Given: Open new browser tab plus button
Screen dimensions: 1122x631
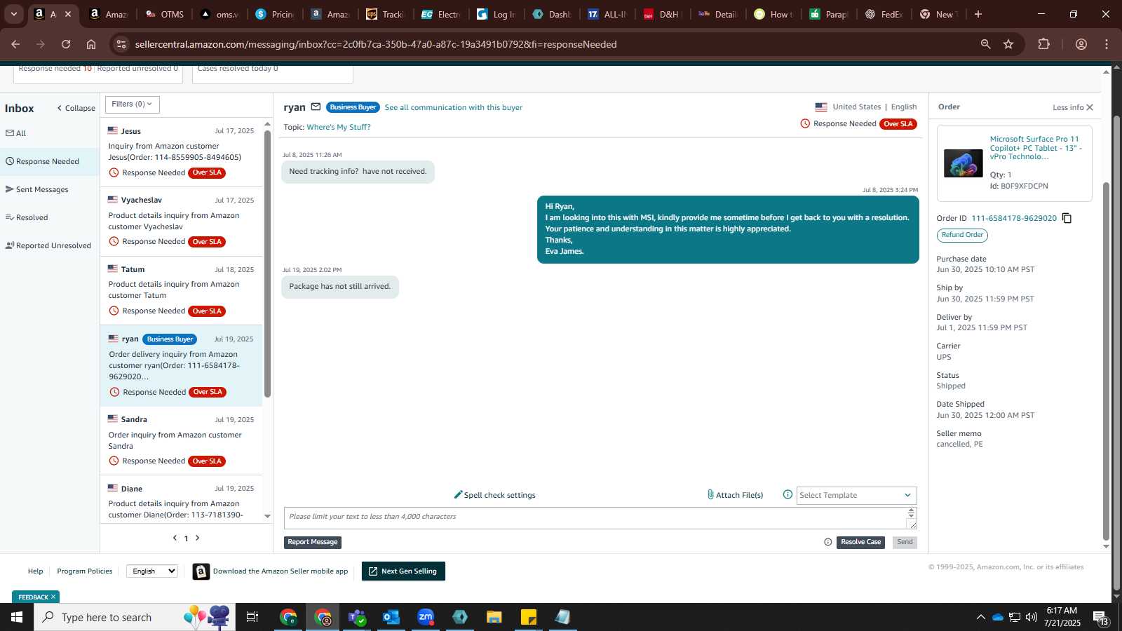Looking at the screenshot, I should [978, 14].
